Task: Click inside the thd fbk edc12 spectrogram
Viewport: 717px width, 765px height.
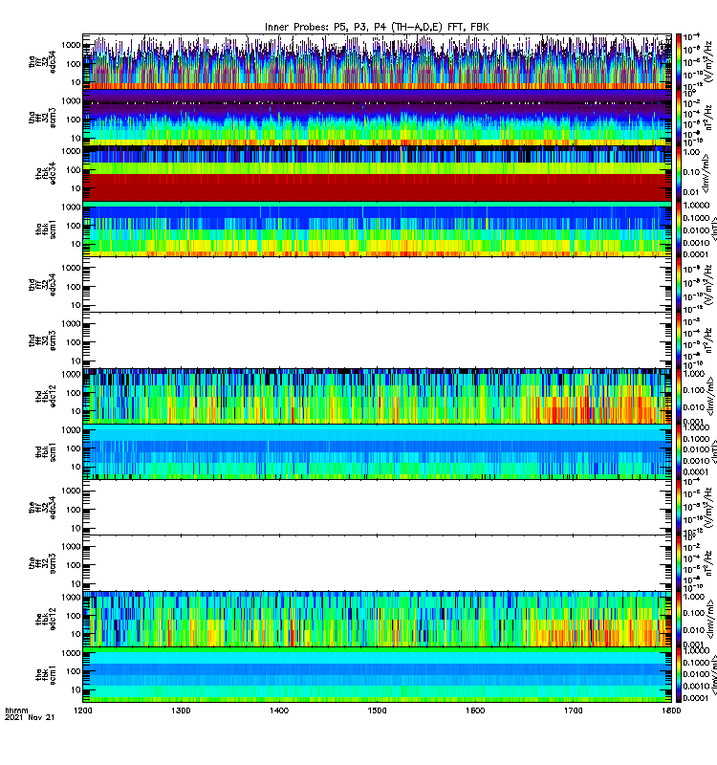Action: coord(377,396)
